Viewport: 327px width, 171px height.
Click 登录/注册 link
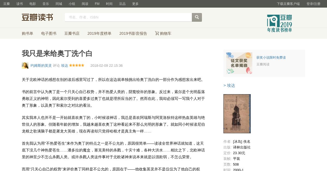click(313, 4)
